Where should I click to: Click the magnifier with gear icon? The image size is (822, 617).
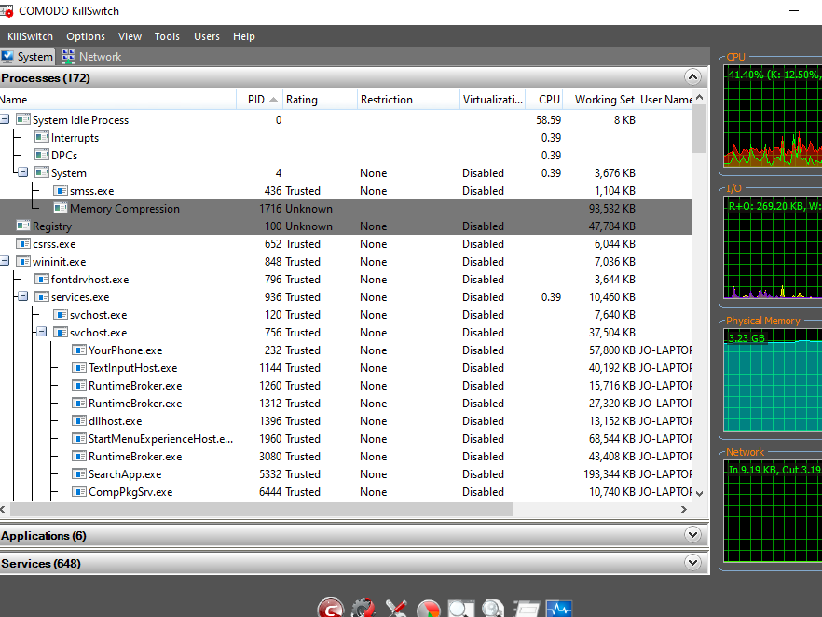click(x=493, y=609)
